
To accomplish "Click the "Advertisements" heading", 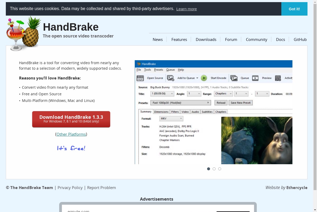I will pos(157,199).
